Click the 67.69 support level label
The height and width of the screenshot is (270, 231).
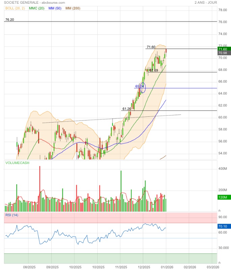[x=154, y=70]
